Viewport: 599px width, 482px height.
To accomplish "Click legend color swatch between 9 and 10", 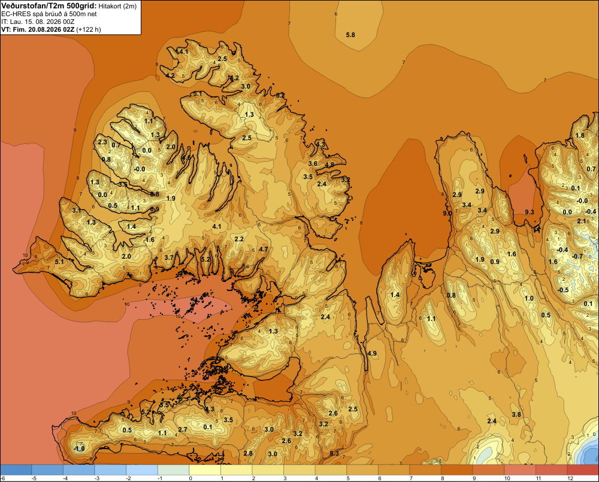I will [x=489, y=469].
